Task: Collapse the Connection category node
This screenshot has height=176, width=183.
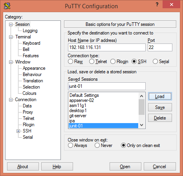Action: [11, 100]
